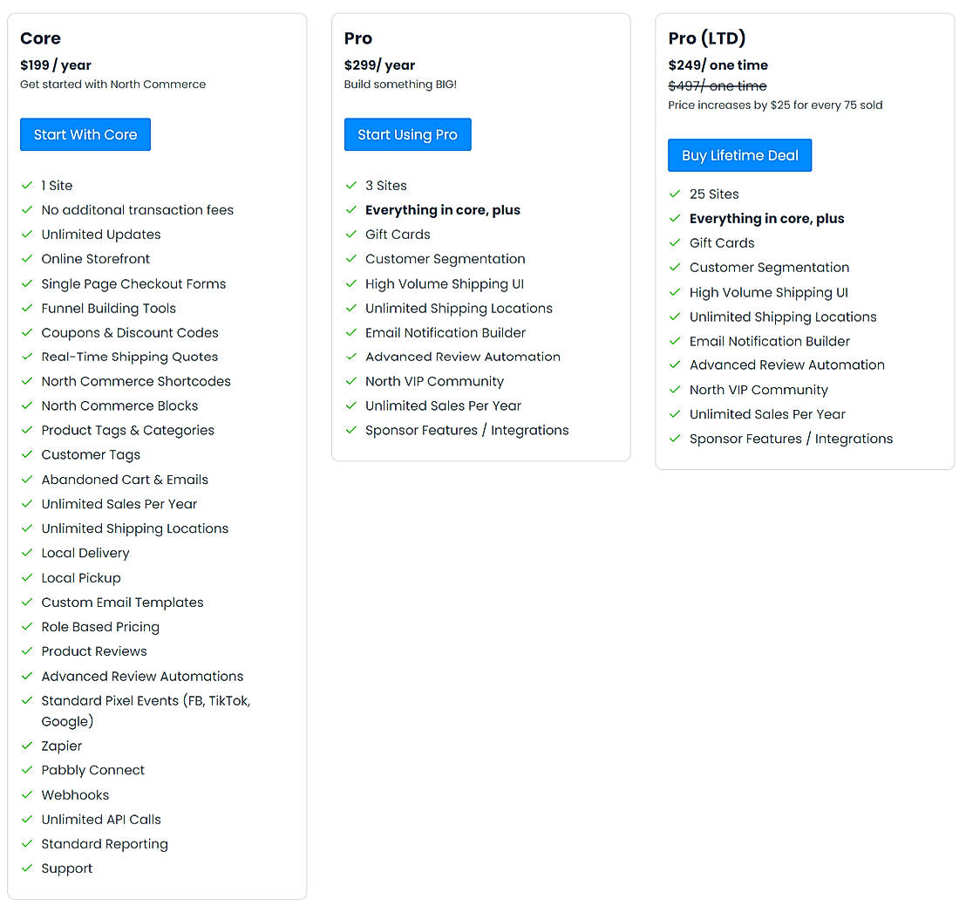The height and width of the screenshot is (906, 966).
Task: Click 'Customer Segmentation' in Pro column
Action: pyautogui.click(x=446, y=259)
